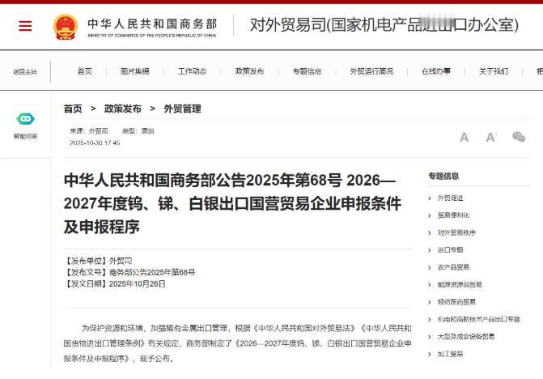Click the chevron beside 大型及成套设备贸易
The width and height of the screenshot is (543, 379).
coord(430,337)
